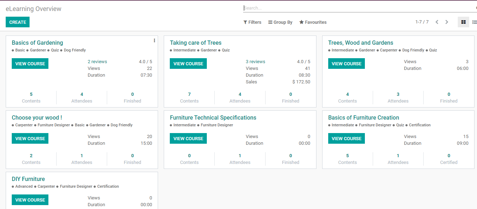Click the eLearning Overview heading

[x=33, y=9]
